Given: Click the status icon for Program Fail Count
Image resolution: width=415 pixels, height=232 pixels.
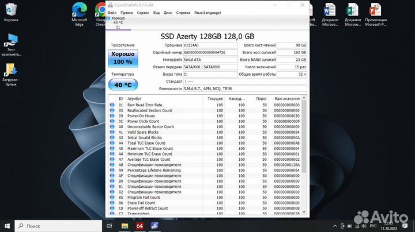Looking at the screenshot, I should 112,198.
